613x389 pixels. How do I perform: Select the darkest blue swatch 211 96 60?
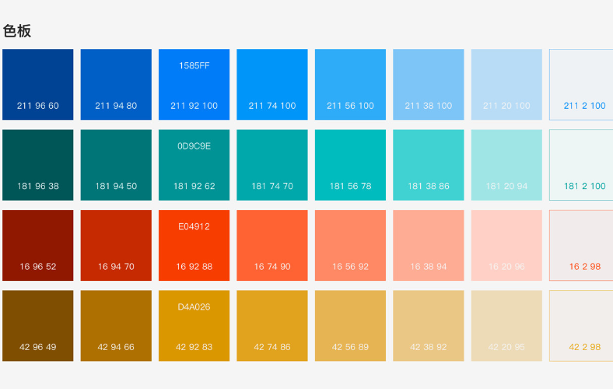[38, 84]
